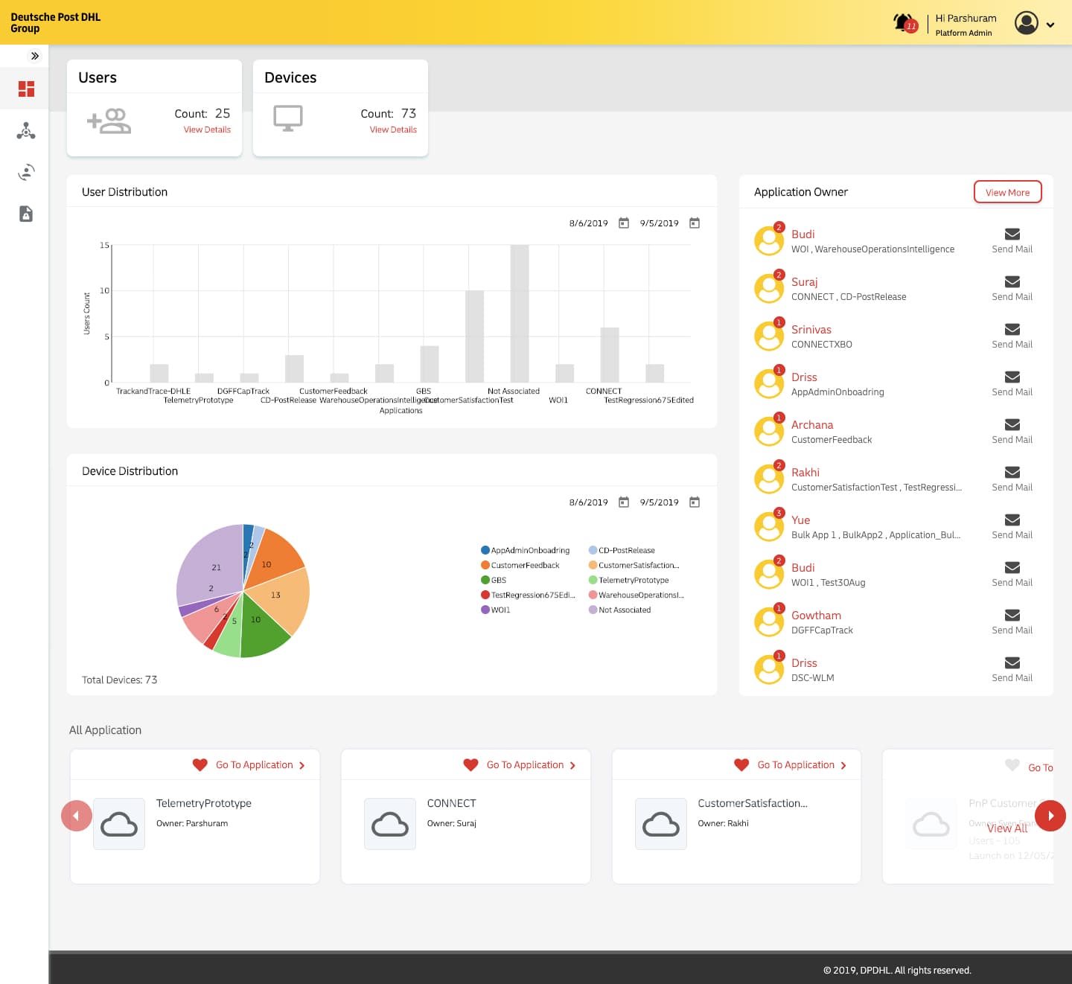Send mail to Suraj
1072x984 pixels.
coord(1012,288)
